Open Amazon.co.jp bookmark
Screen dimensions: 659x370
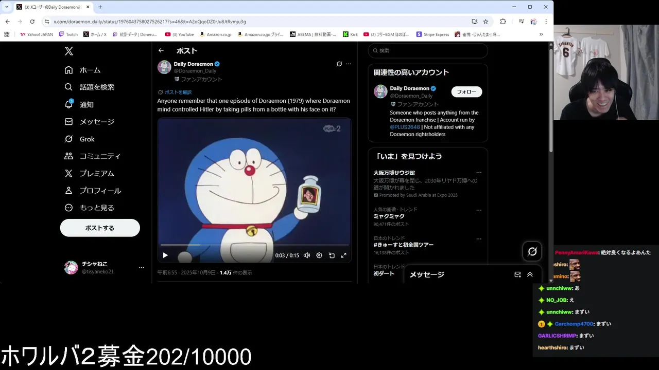pyautogui.click(x=216, y=34)
